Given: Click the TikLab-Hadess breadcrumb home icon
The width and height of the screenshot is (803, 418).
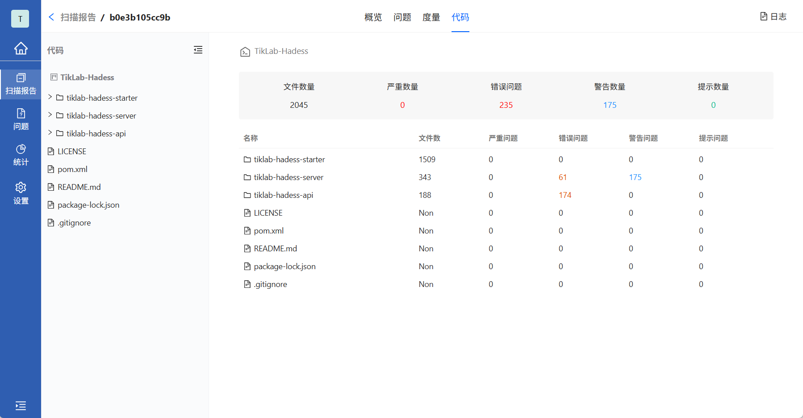Looking at the screenshot, I should [245, 52].
